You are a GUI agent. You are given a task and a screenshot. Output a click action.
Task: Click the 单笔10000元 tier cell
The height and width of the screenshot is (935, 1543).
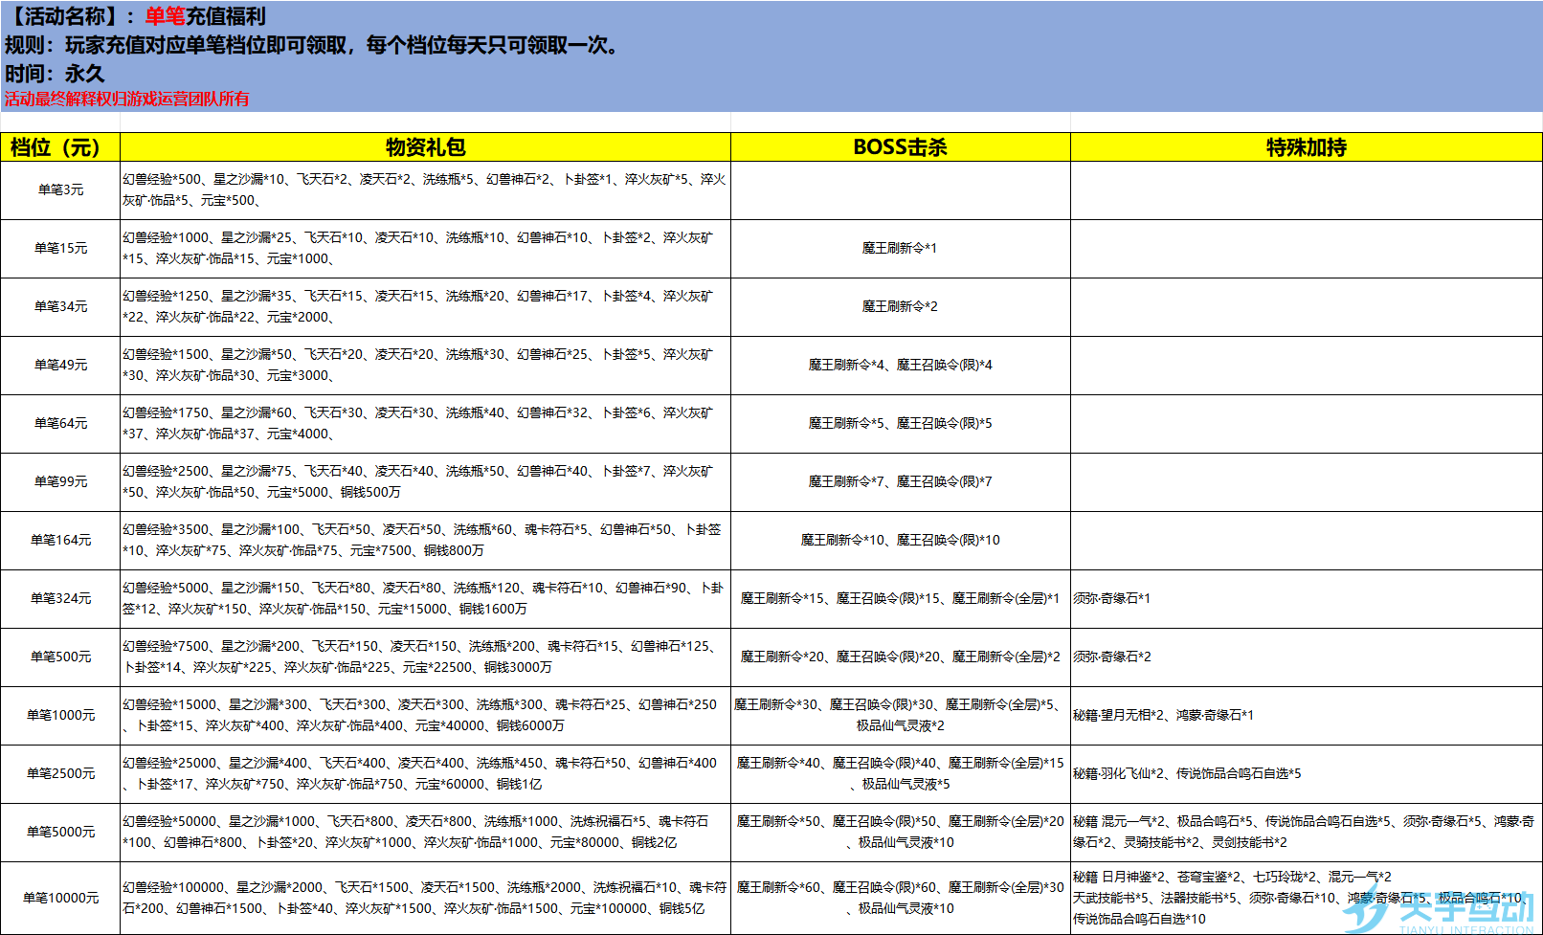tap(60, 898)
